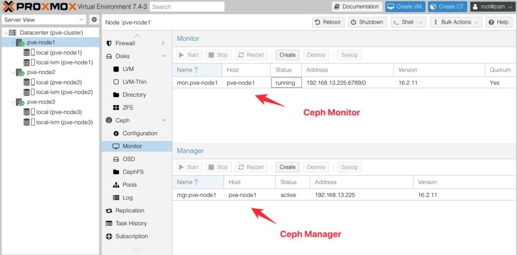Open the OSD menu item
This screenshot has width=517, height=255.
tap(137, 159)
